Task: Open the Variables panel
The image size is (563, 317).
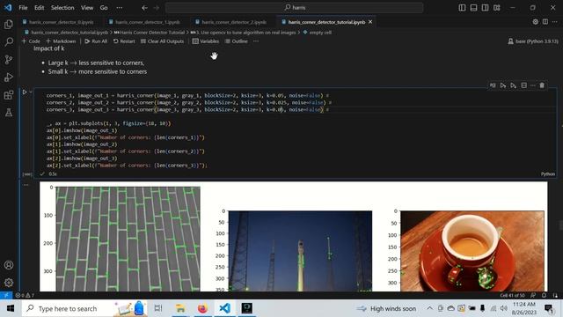Action: coord(205,41)
